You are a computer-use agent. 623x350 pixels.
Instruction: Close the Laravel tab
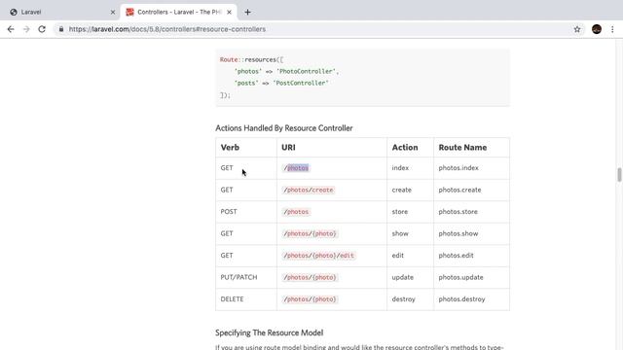click(113, 13)
